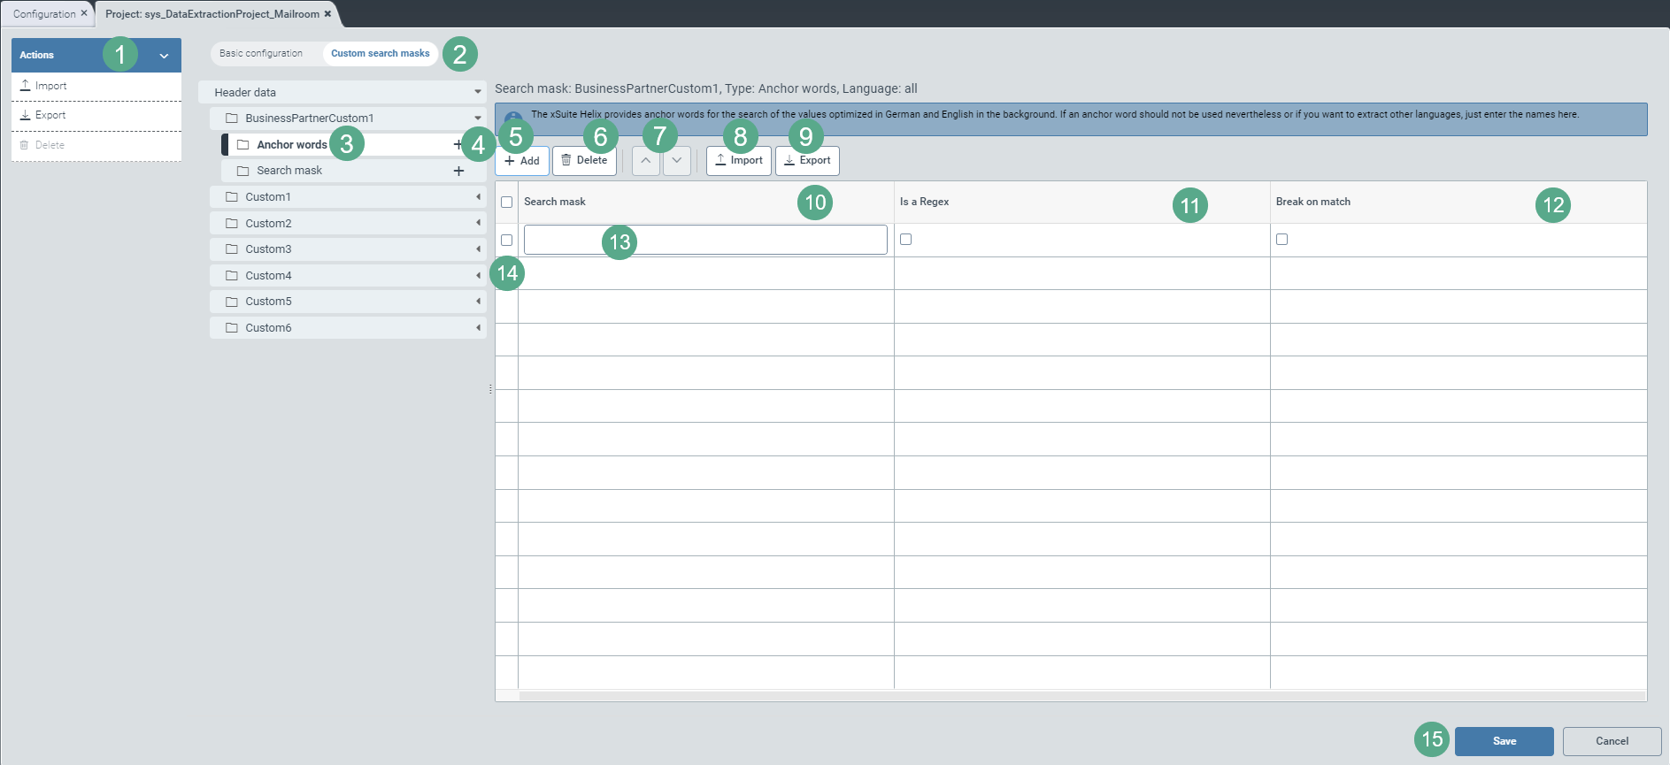Expand the Custom1 node arrow
This screenshot has height=765, width=1670.
tap(479, 196)
